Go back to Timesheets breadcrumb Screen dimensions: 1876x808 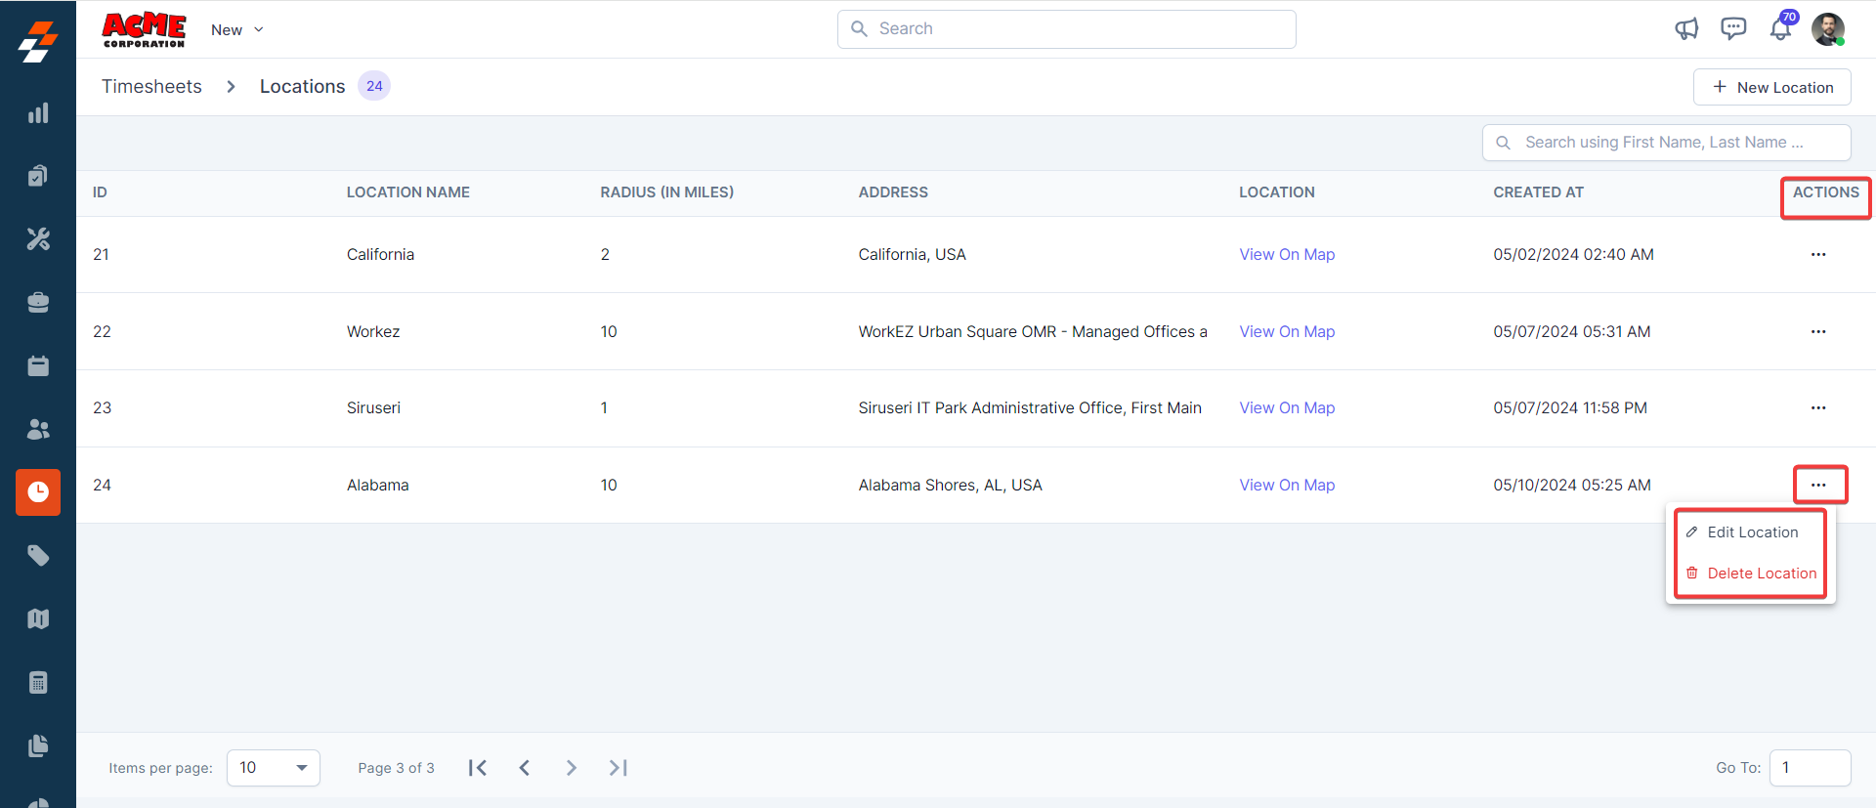pyautogui.click(x=151, y=87)
